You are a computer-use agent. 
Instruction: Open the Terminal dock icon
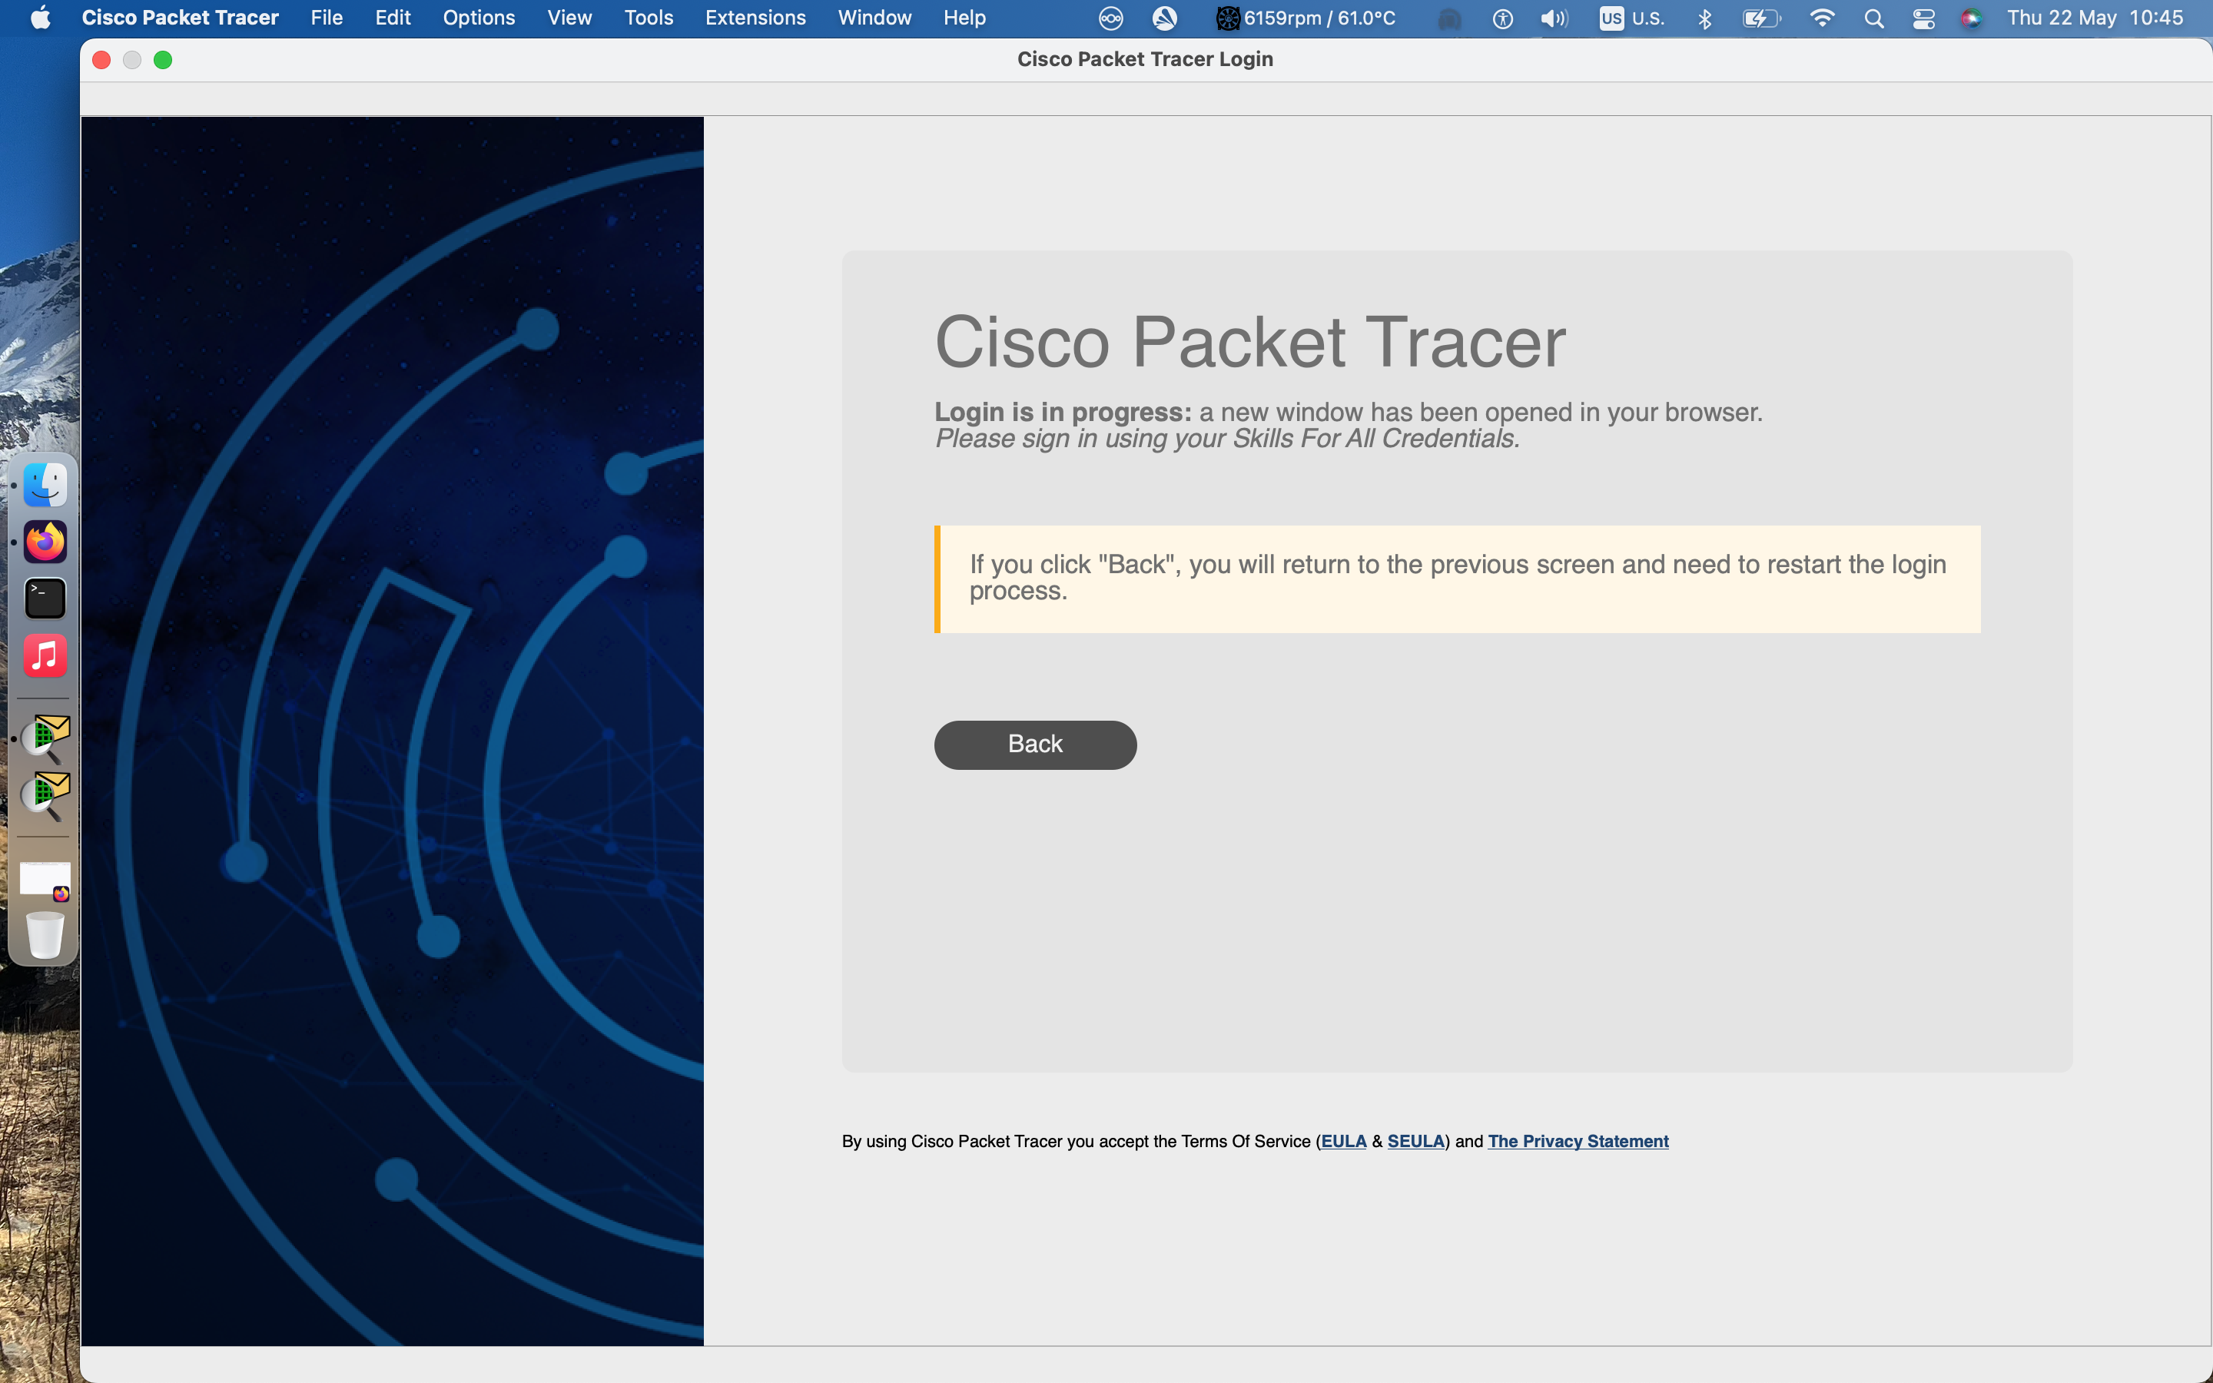pyautogui.click(x=45, y=599)
